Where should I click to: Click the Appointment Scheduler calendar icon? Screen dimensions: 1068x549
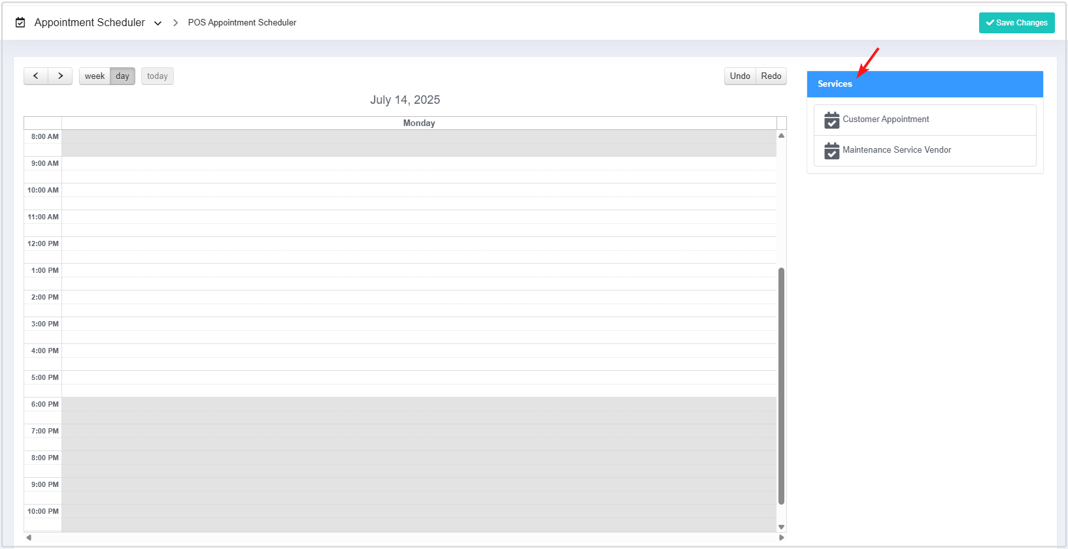[x=20, y=23]
